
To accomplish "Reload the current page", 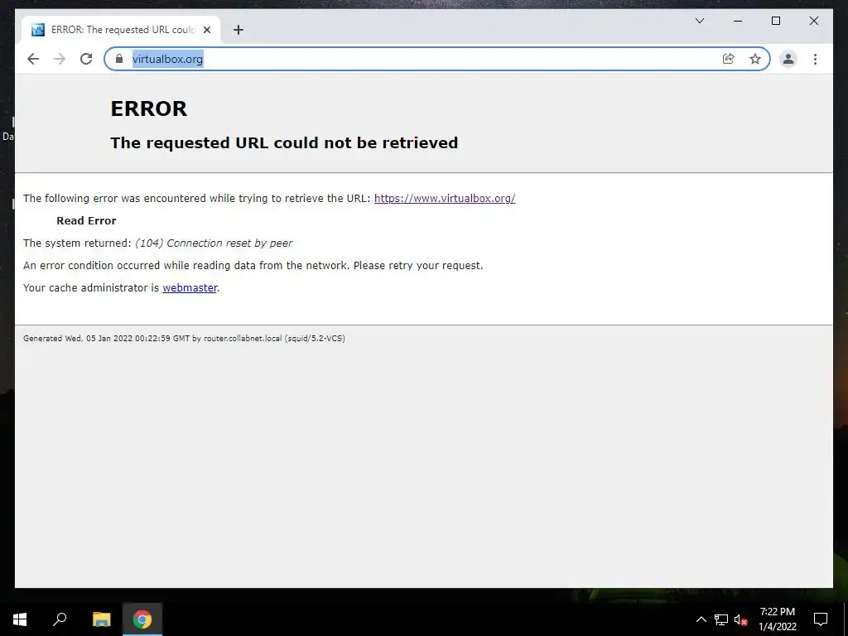I will coord(86,59).
